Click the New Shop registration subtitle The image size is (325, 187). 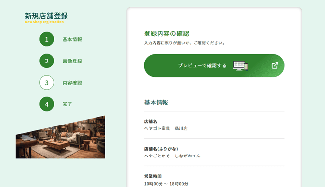[44, 22]
